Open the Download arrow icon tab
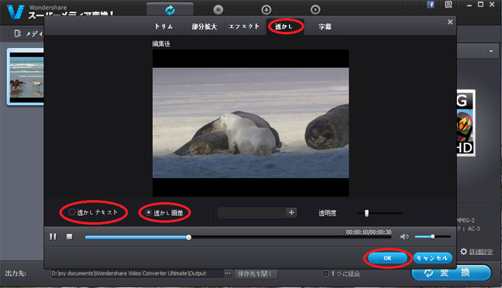The image size is (502, 288). pyautogui.click(x=267, y=10)
